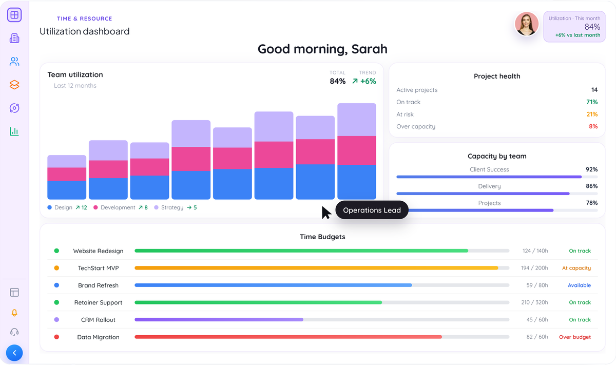
Task: Open the people/team icon in sidebar
Action: [x=14, y=62]
